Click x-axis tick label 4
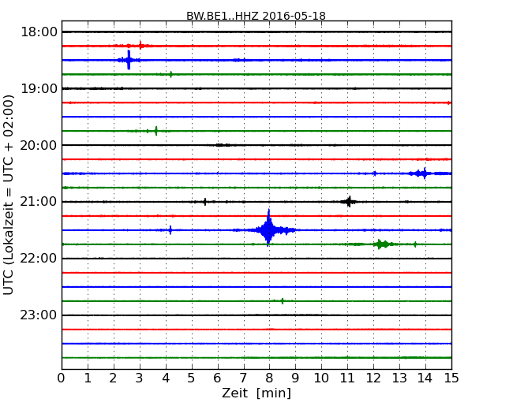The height and width of the screenshot is (410, 513). pyautogui.click(x=166, y=378)
